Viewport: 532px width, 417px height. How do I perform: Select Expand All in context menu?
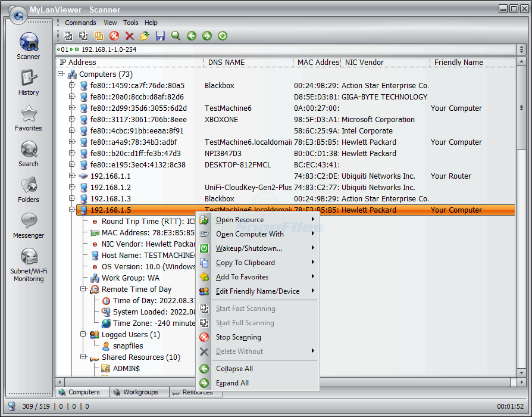pos(232,383)
